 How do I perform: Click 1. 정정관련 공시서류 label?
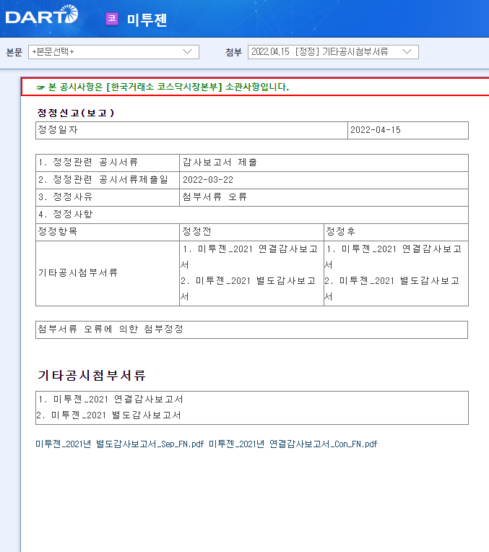point(88,163)
